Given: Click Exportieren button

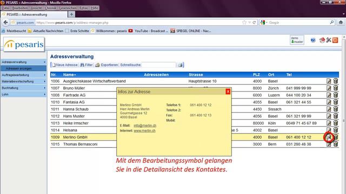Looking at the screenshot, I should point(107,65).
